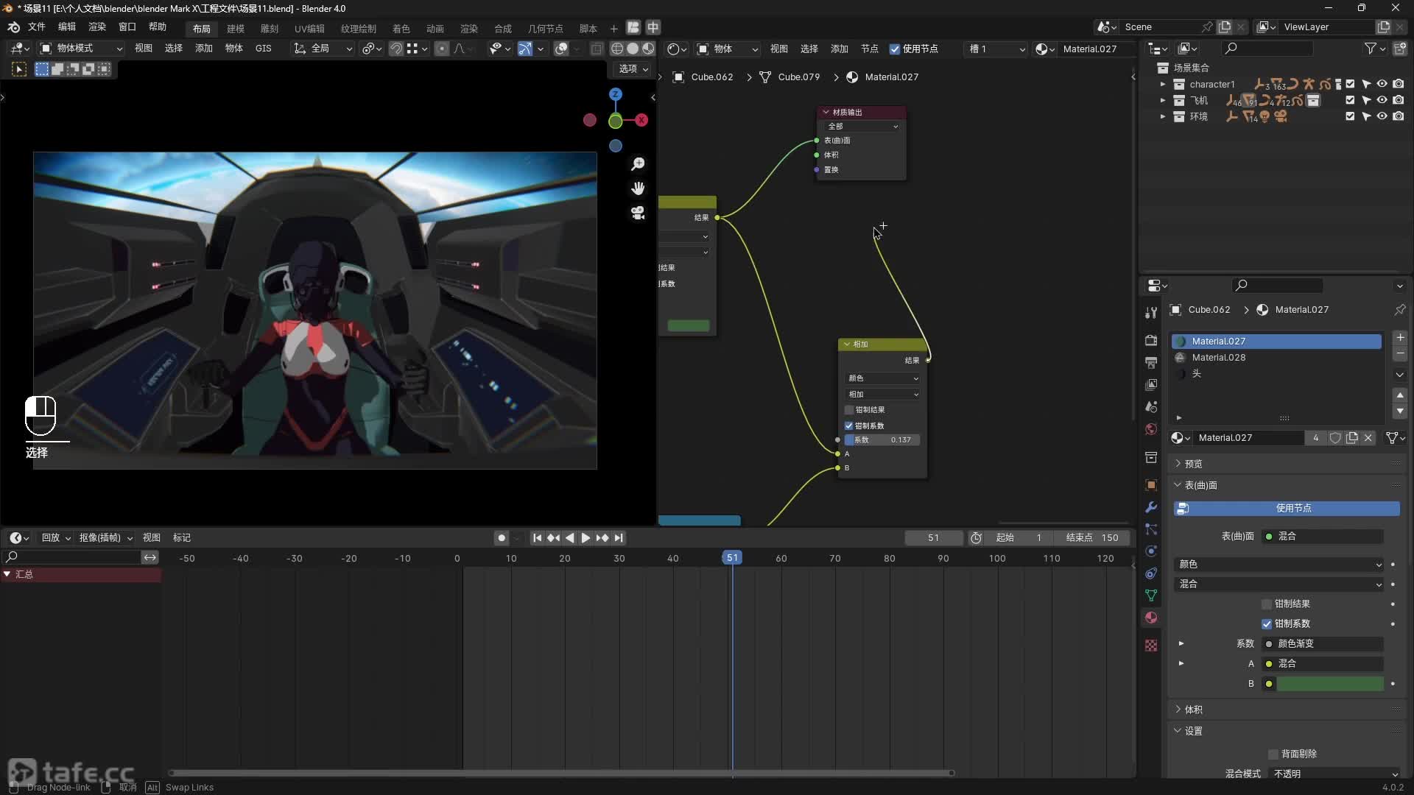The height and width of the screenshot is (795, 1414).
Task: Open the Material properties tab
Action: coord(1151,618)
